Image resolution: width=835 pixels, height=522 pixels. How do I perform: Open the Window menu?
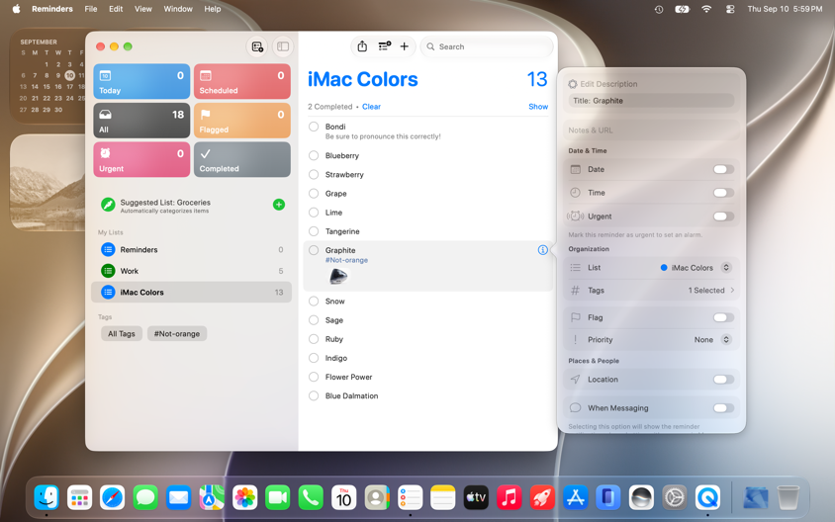178,9
